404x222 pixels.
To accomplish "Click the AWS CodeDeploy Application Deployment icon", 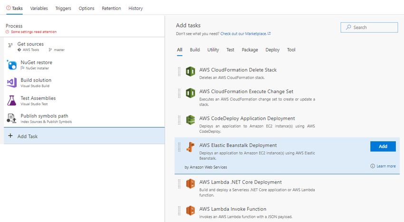I will pyautogui.click(x=191, y=120).
